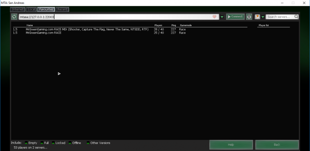The width and height of the screenshot is (310, 151).
Task: Click the 25 / 40 players cell
Action: coord(159,33)
